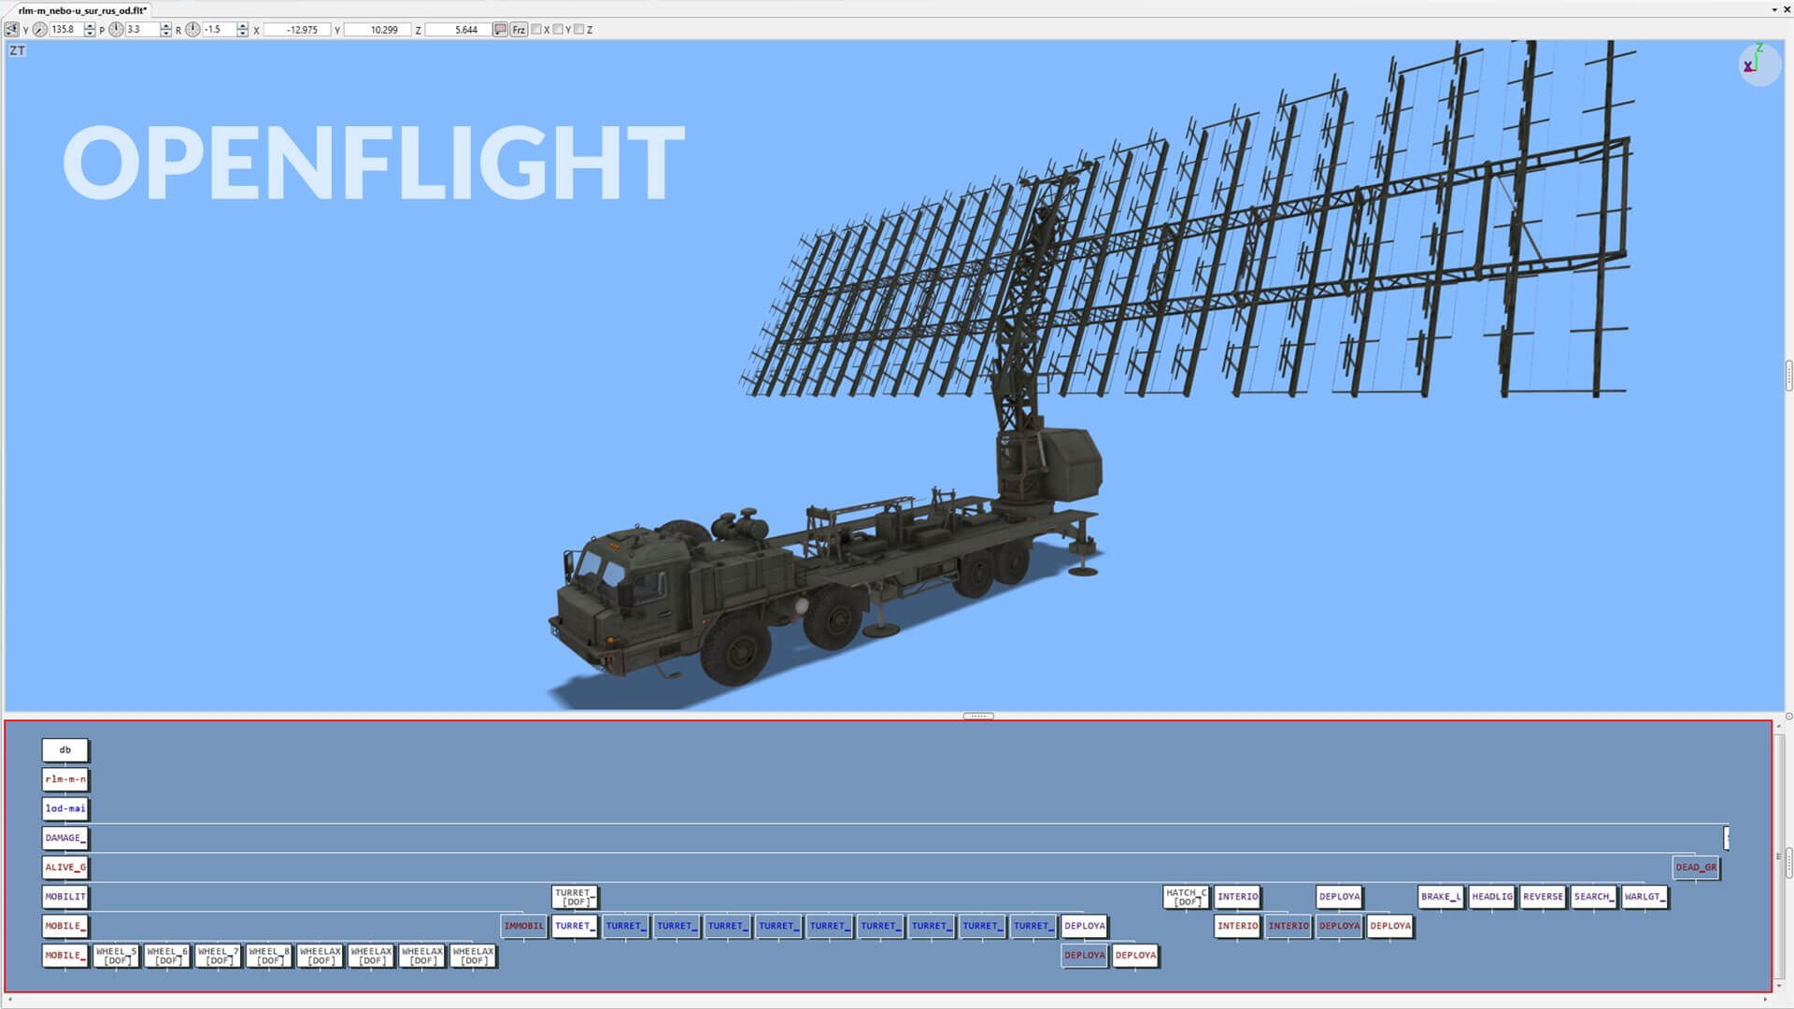Screen dimensions: 1794x1009
Task: Click the yaw dial icon
Action: [x=40, y=30]
